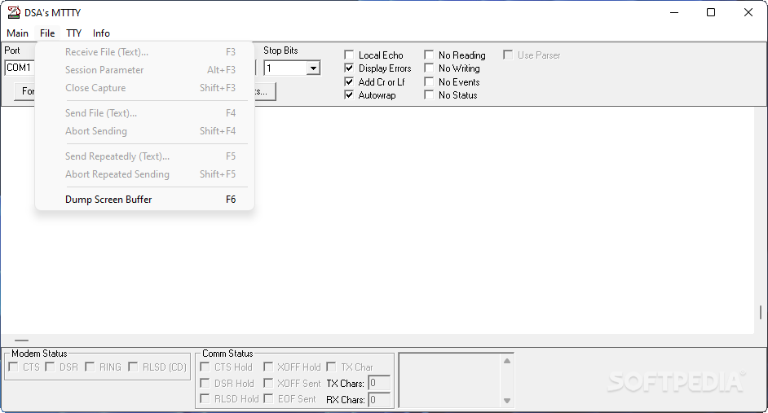This screenshot has height=413, width=768.
Task: Click the TX Chars counter field
Action: (x=379, y=383)
